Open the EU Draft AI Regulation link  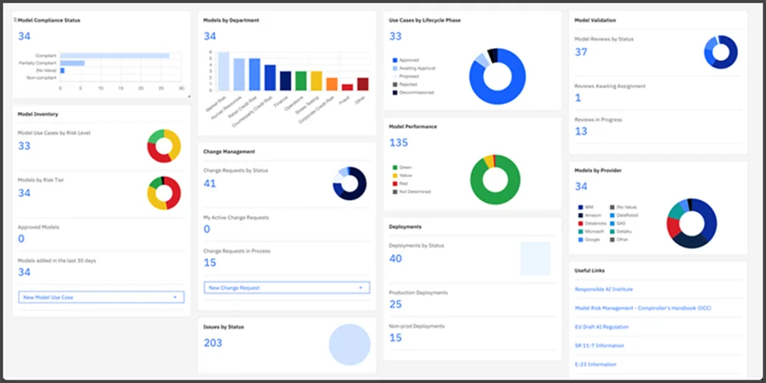coord(601,327)
